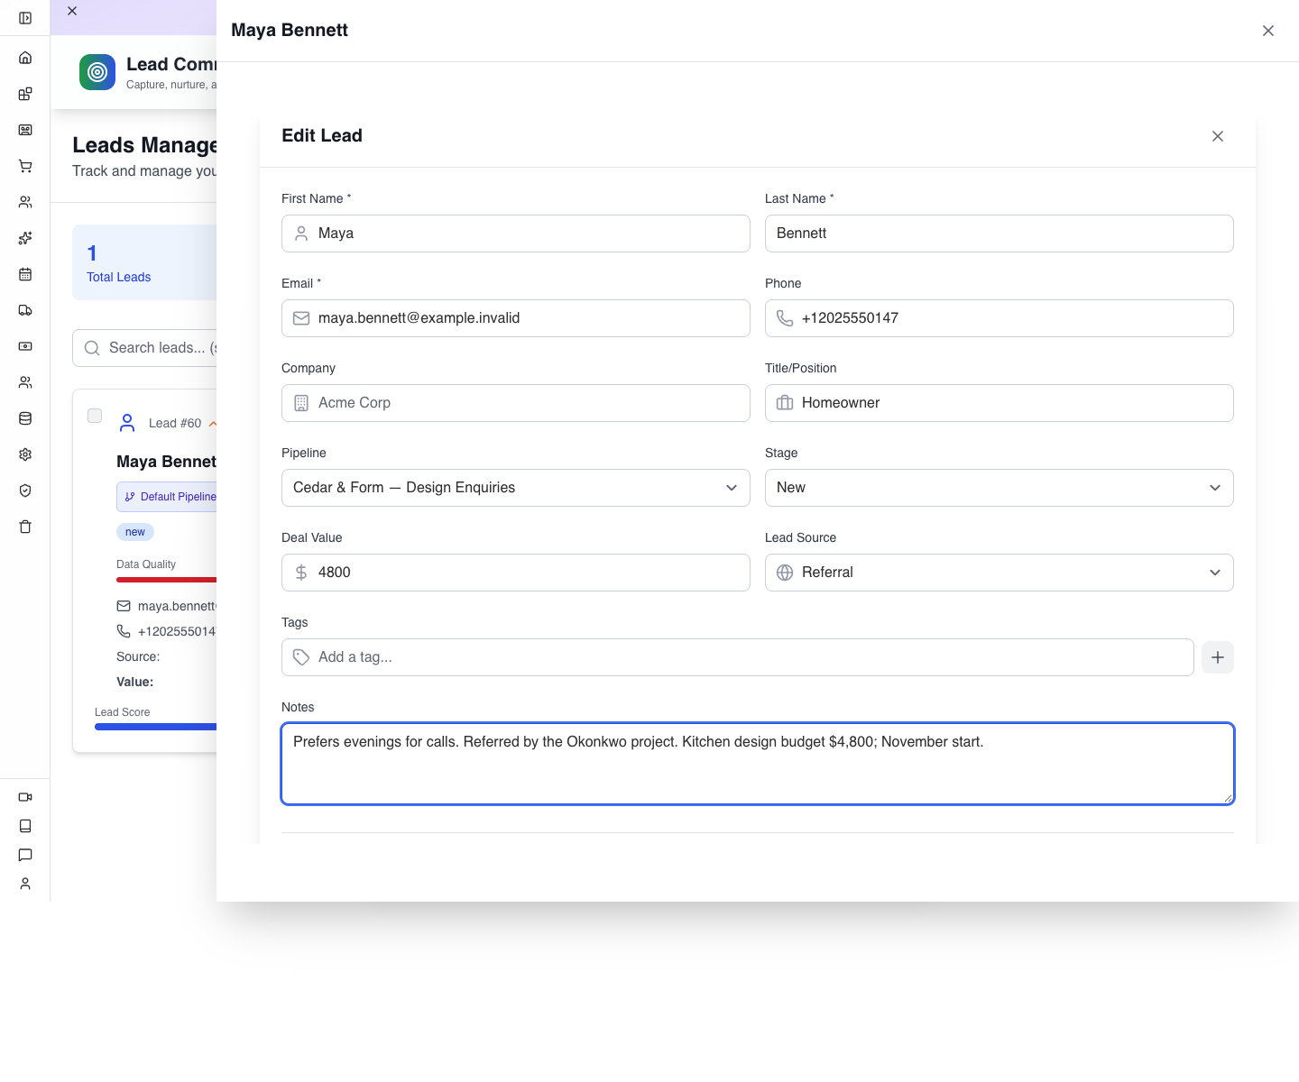Click the Last Name field

(x=1000, y=234)
